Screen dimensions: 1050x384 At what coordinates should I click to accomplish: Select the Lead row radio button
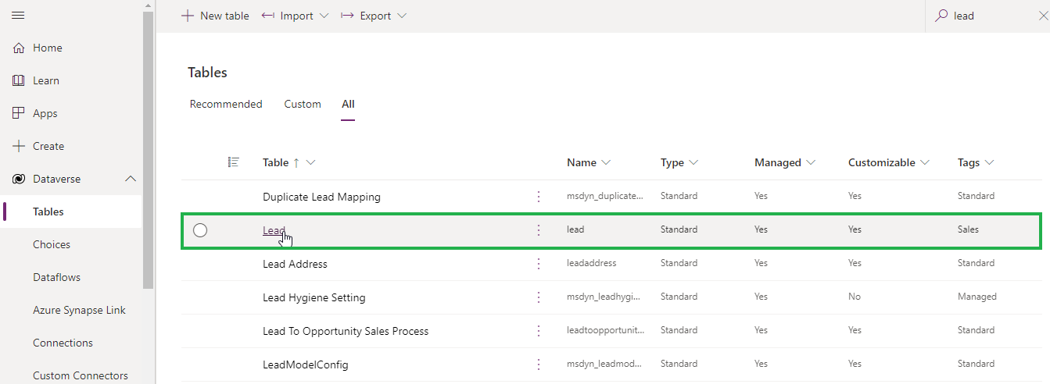[200, 229]
